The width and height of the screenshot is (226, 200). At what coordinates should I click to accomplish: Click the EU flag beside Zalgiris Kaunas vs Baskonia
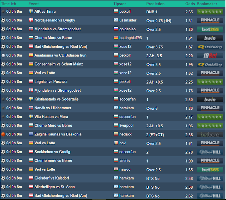[x=31, y=134]
